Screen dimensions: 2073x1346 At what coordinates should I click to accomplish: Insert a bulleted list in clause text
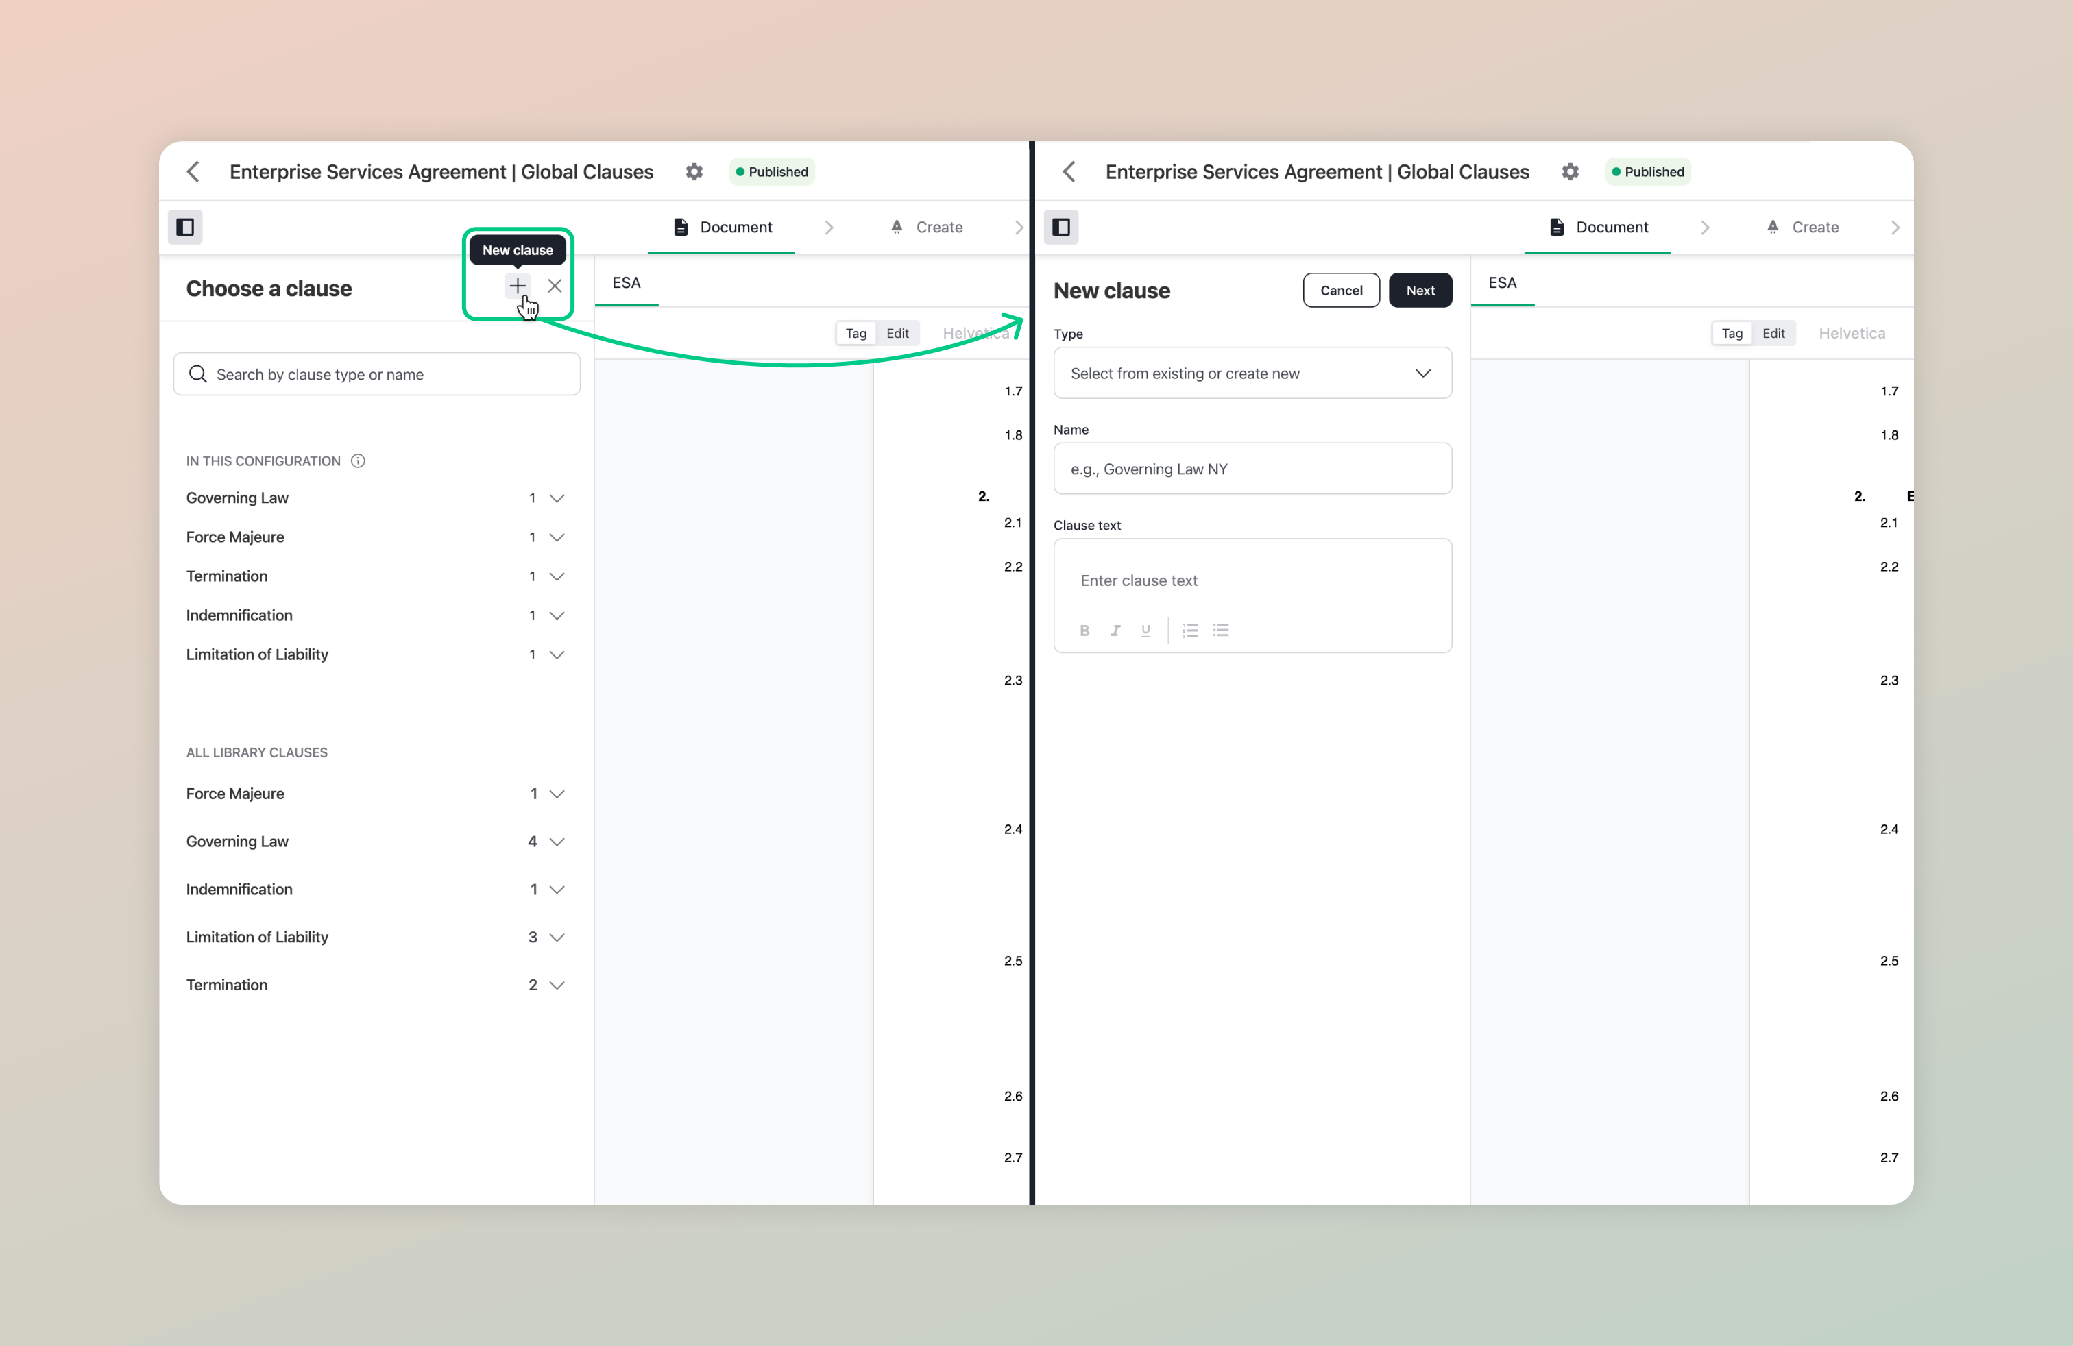1221,631
